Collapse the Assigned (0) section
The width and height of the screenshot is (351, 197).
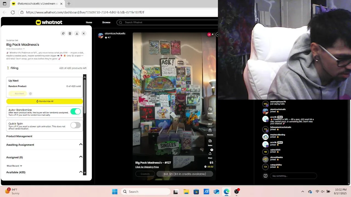click(x=81, y=157)
